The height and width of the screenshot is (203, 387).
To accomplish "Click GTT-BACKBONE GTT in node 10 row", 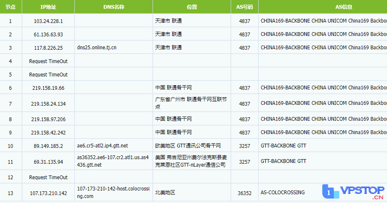I will pos(283,146).
